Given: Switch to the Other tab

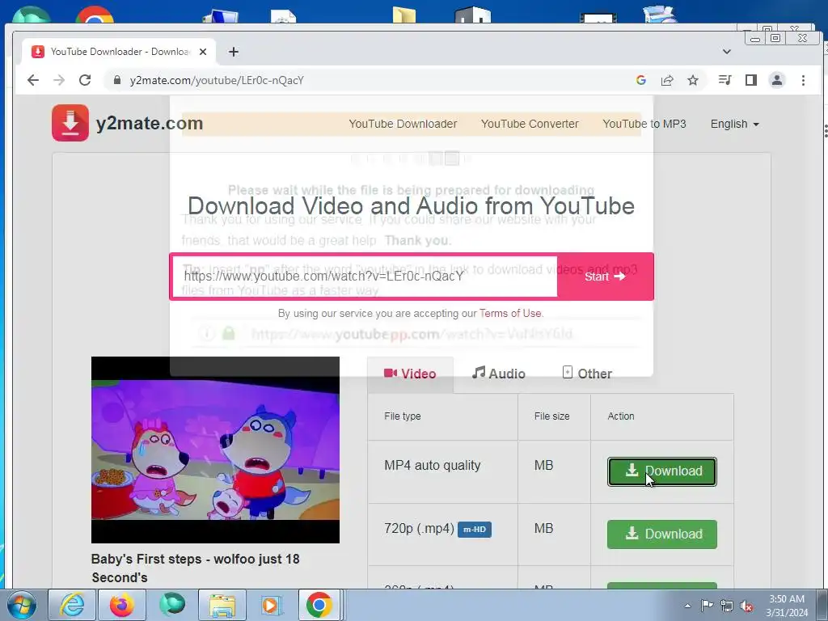Looking at the screenshot, I should (587, 374).
